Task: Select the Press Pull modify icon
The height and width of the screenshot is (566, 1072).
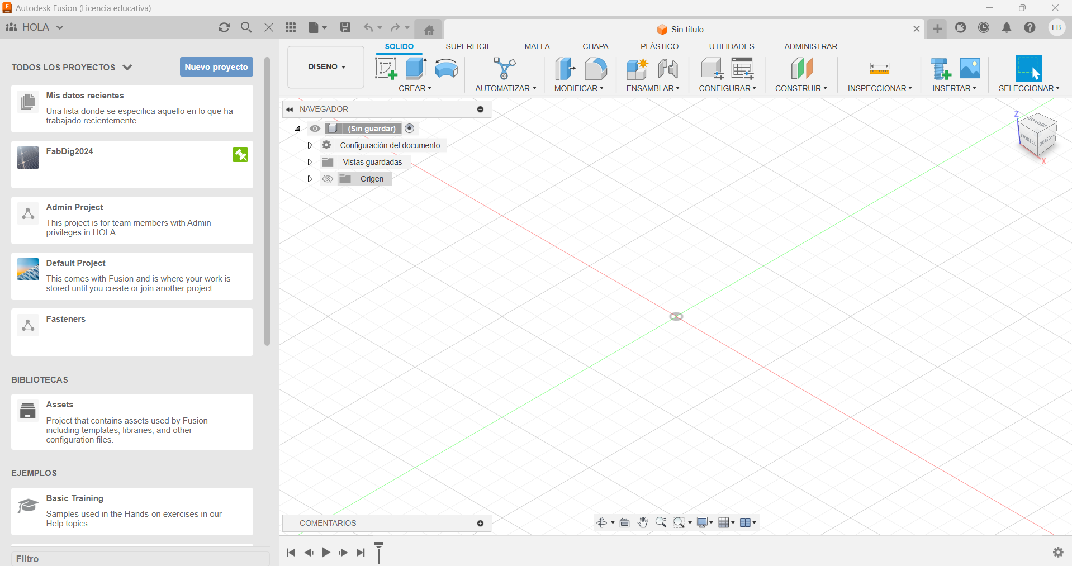Action: click(x=565, y=69)
